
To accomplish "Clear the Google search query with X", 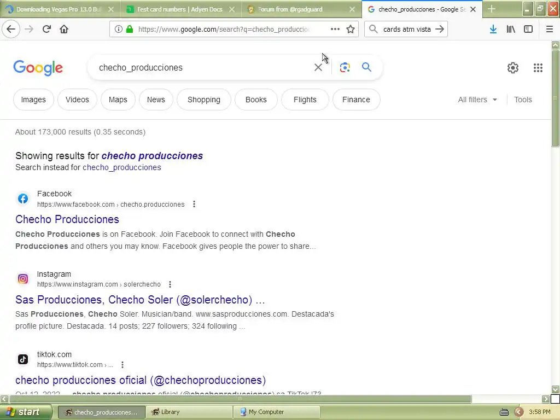I will click(x=318, y=67).
